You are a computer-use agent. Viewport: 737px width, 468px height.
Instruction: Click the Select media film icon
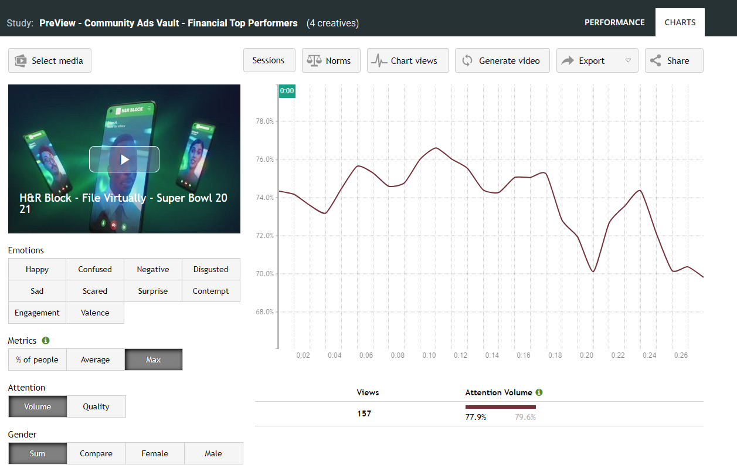click(x=21, y=60)
